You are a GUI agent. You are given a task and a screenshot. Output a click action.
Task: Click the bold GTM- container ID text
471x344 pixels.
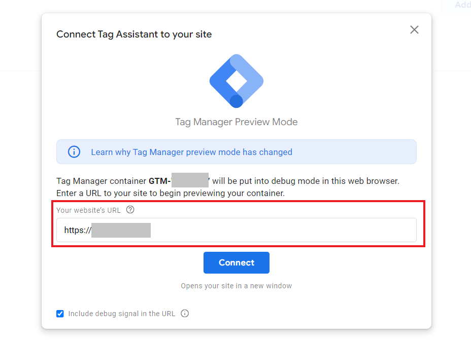point(179,181)
